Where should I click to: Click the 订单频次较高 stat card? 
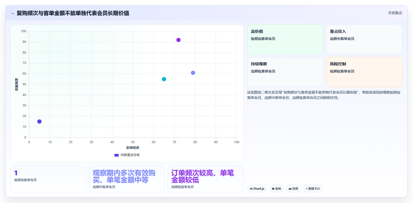[206, 179]
